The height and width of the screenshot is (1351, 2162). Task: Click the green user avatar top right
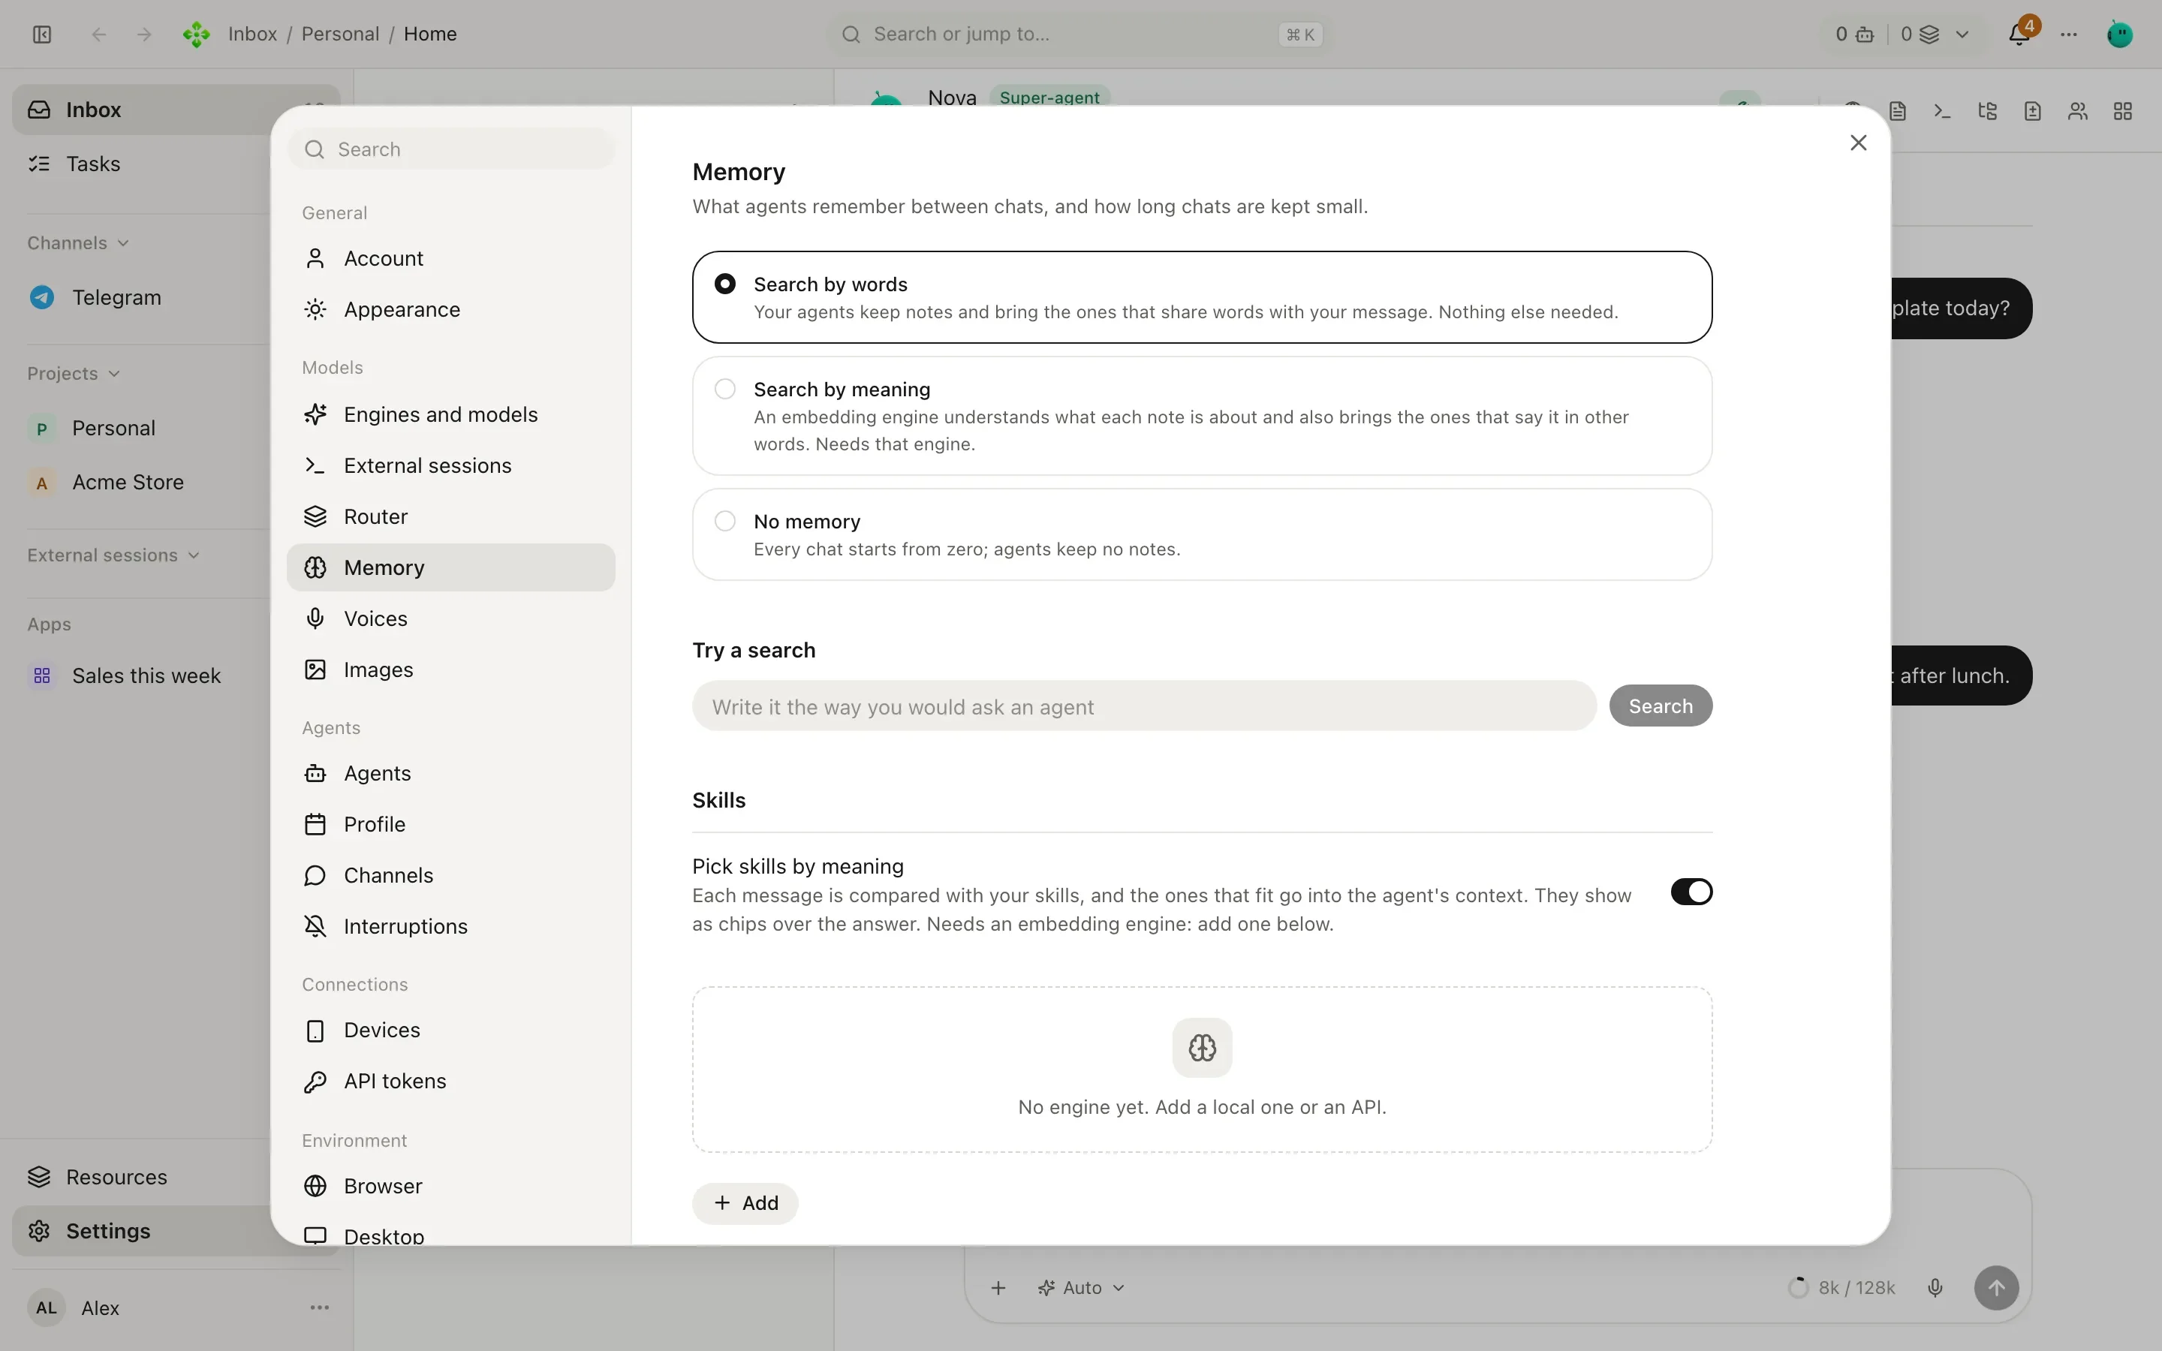[x=2120, y=34]
